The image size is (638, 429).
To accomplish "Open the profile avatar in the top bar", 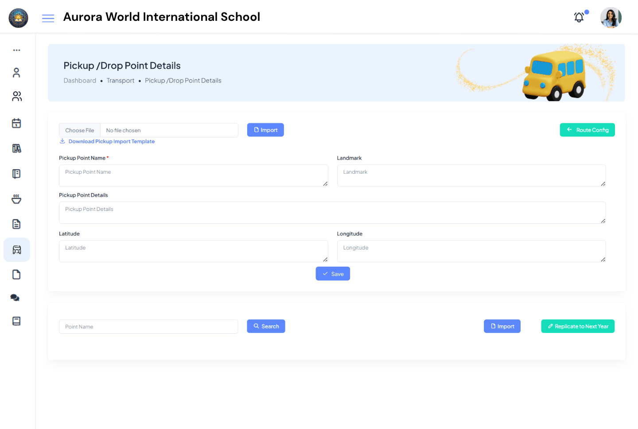I will pos(611,18).
